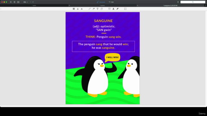
Task: Zoom out with the minus button
Action: click(30, 2)
